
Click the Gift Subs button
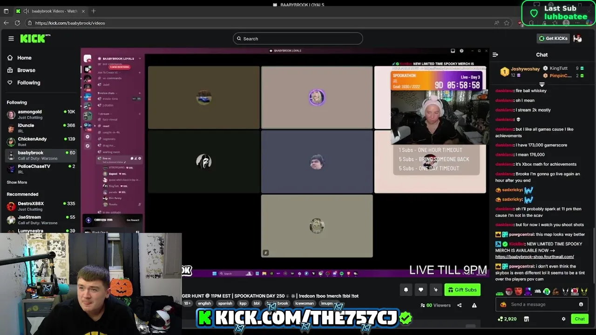[x=462, y=290]
